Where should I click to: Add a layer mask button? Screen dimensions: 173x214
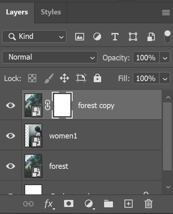tap(69, 204)
